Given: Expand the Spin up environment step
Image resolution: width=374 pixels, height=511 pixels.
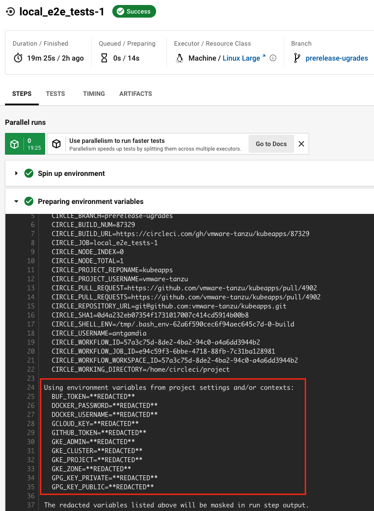Looking at the screenshot, I should [16, 173].
